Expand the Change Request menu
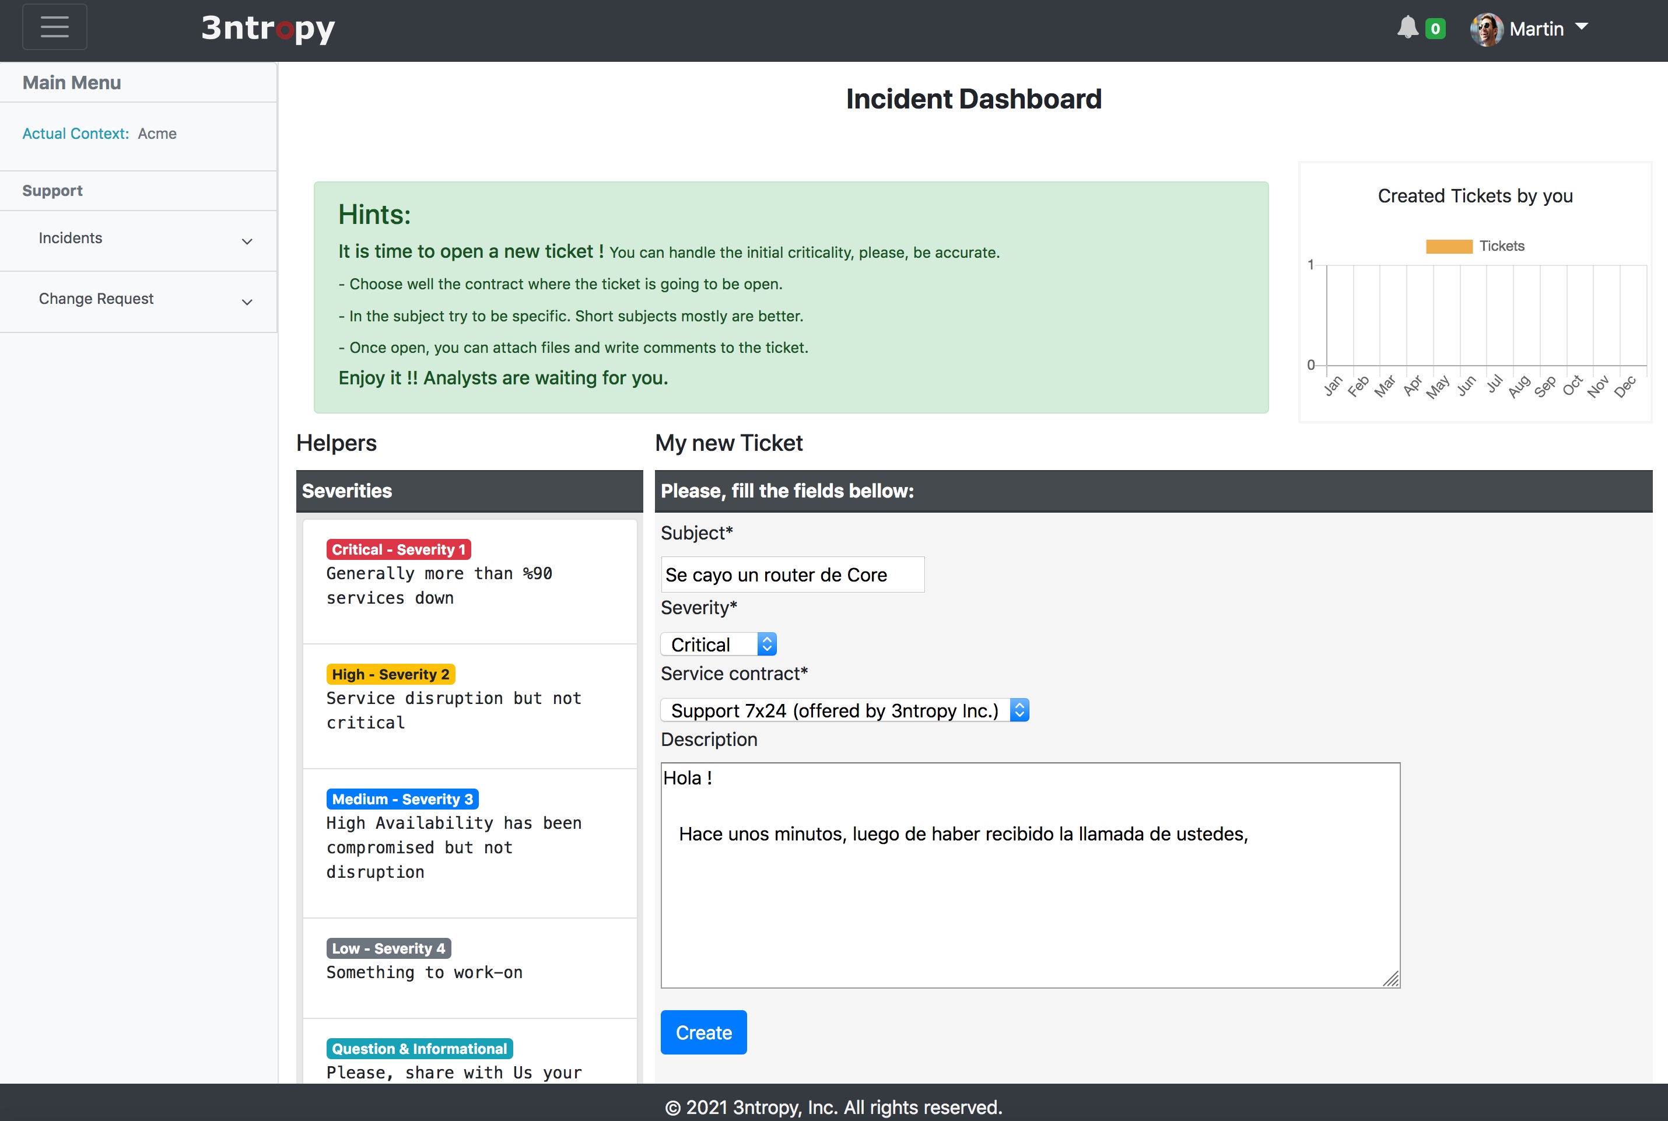The image size is (1668, 1121). [139, 300]
